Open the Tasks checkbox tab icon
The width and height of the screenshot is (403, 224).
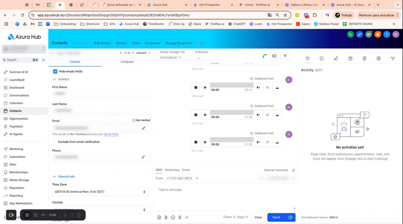coord(322,58)
